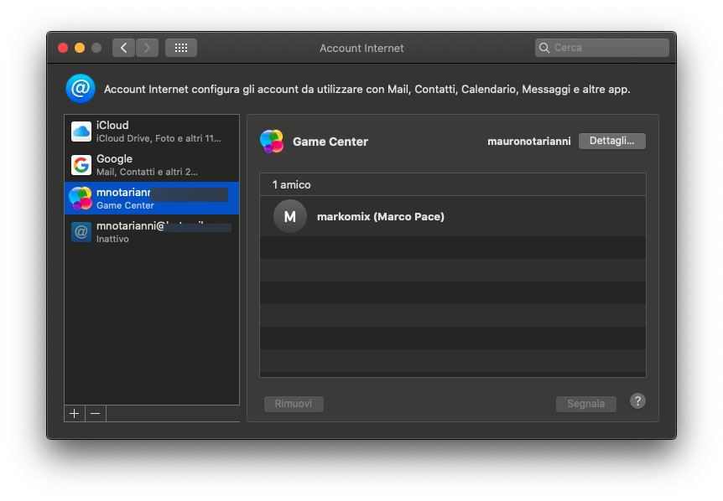723x501 pixels.
Task: Select the inactive mnotarianni@ mail account
Action: (x=152, y=231)
